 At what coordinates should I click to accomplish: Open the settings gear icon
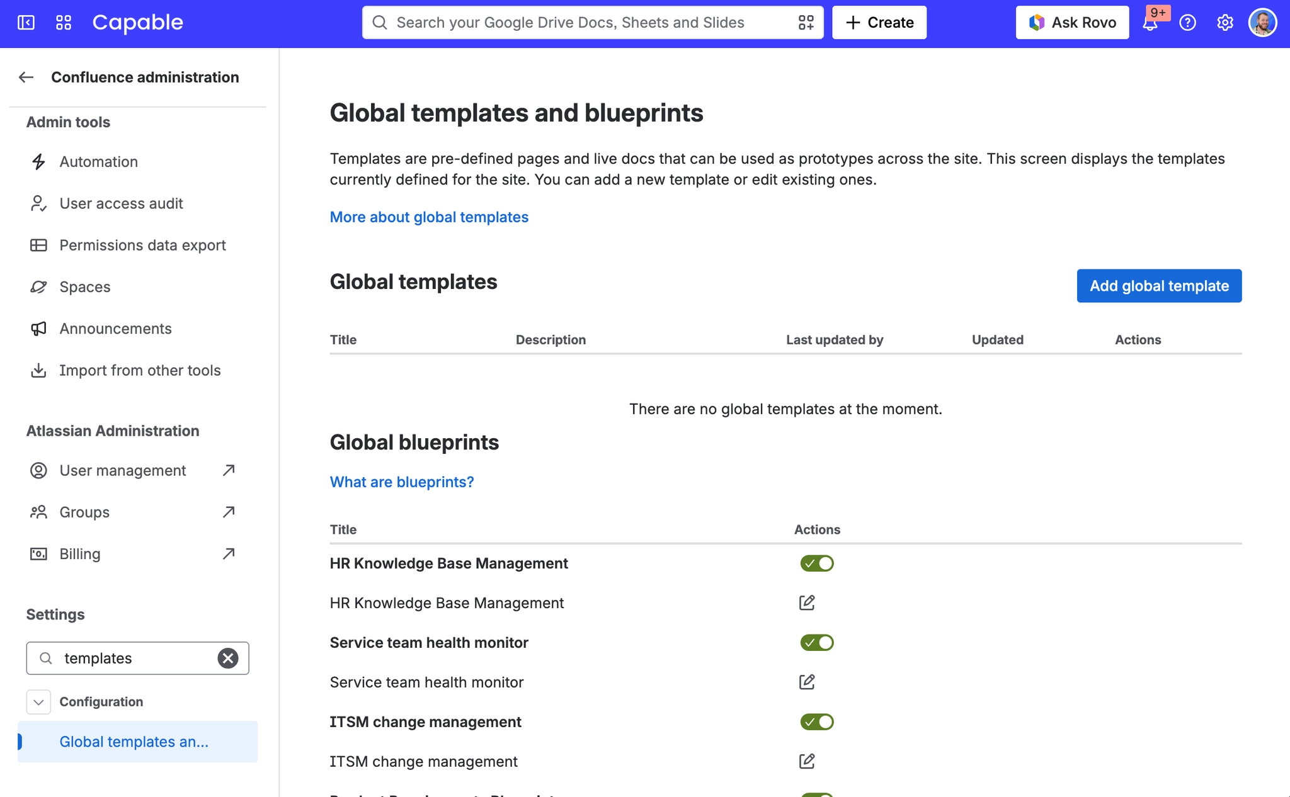point(1225,23)
